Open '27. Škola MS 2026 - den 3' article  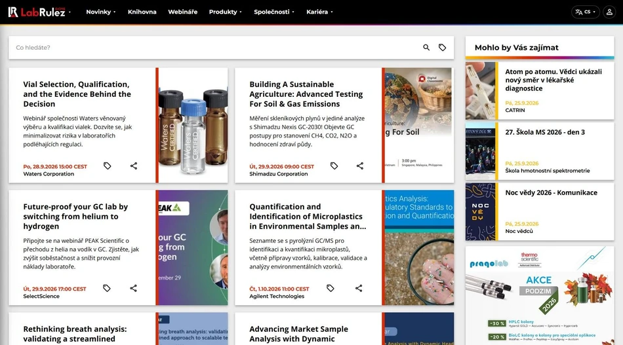click(545, 132)
